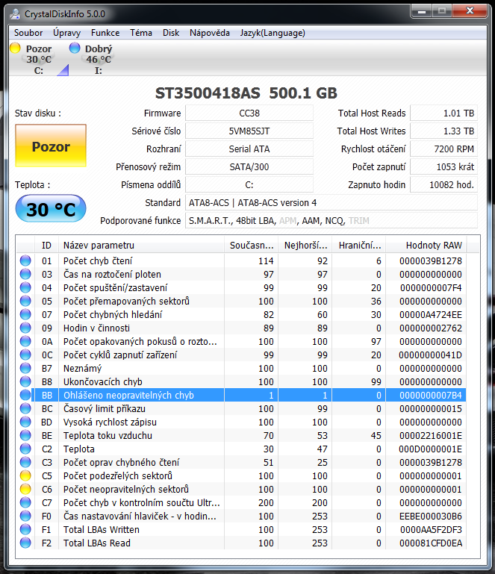Select the row Total LBAs Read
The image size is (495, 574).
(x=241, y=543)
